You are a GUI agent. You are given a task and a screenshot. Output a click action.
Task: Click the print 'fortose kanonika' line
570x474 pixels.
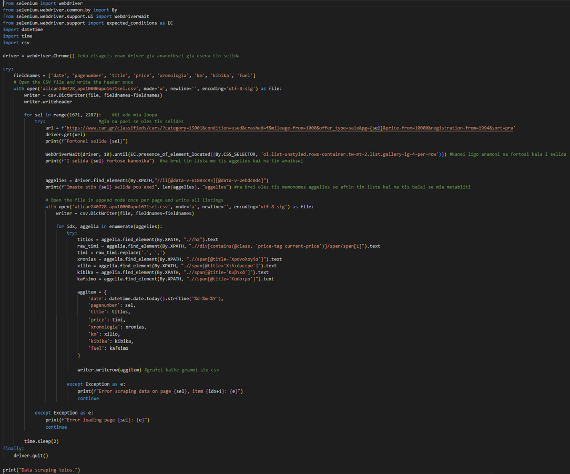click(x=100, y=160)
